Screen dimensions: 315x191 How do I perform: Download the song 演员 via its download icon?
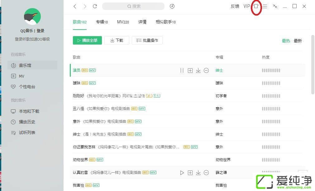click(198, 70)
